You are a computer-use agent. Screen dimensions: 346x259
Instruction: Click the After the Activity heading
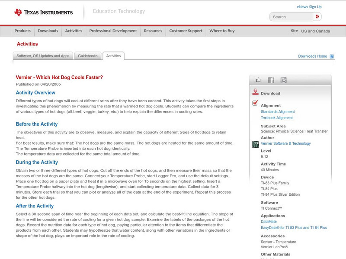[35, 206]
